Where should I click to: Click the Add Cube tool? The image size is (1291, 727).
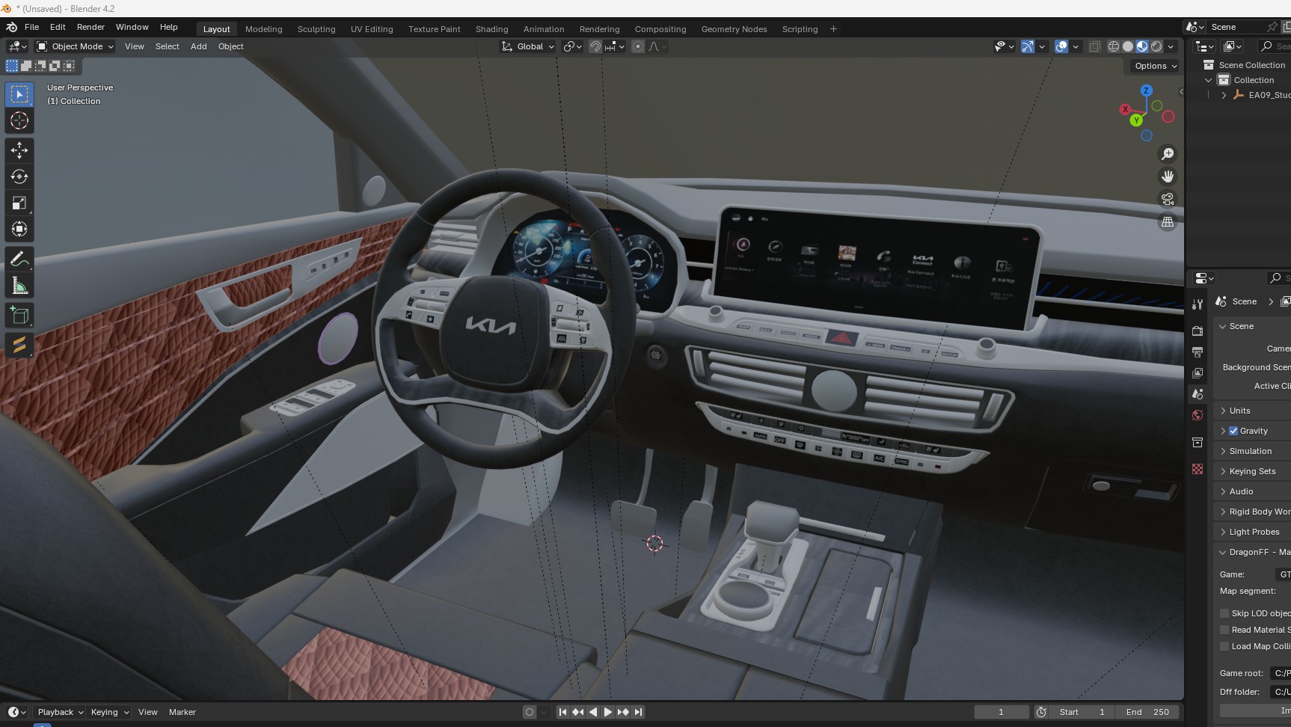[x=19, y=316]
